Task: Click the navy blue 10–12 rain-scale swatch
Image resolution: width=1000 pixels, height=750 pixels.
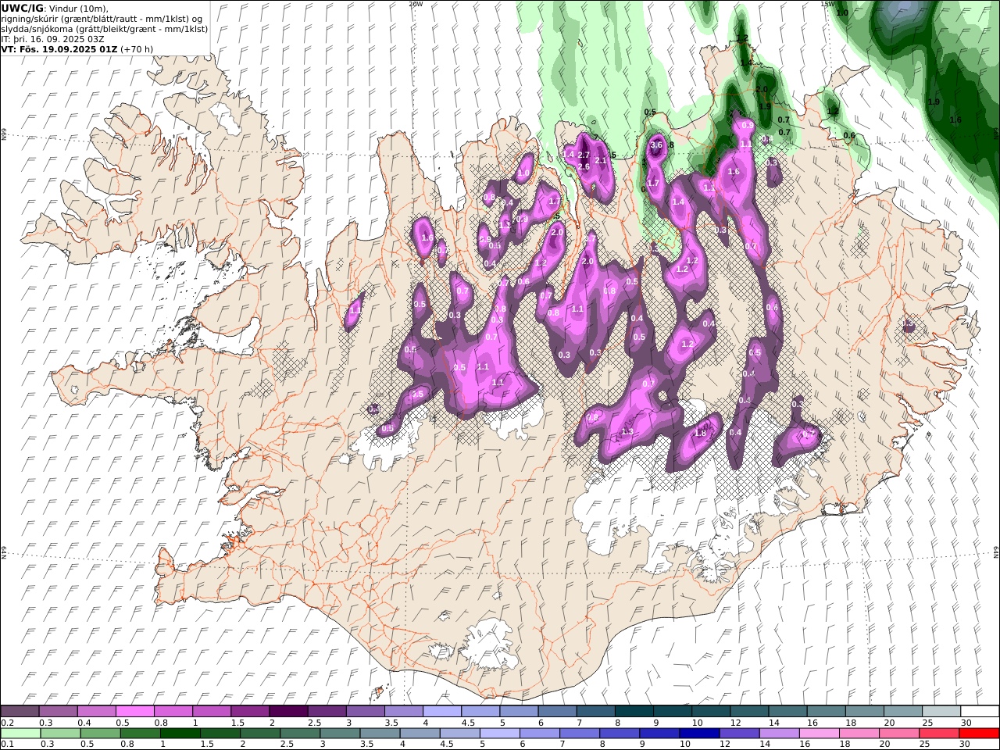Action: tap(699, 734)
